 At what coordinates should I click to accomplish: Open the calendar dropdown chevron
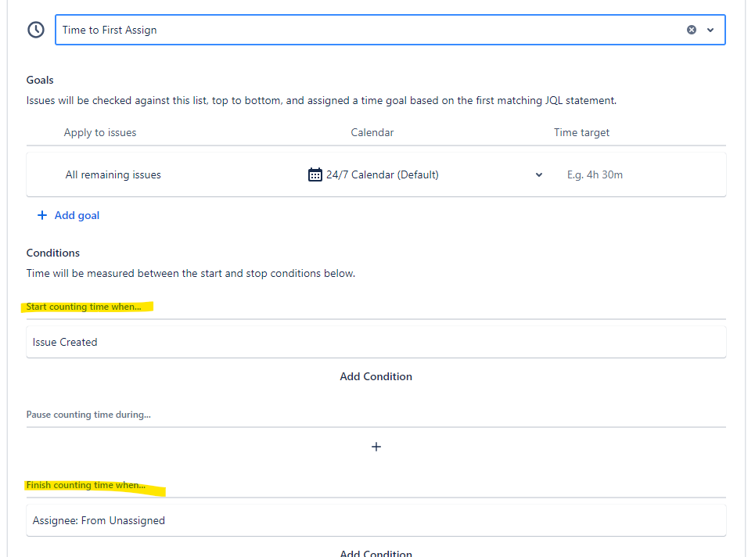click(x=538, y=174)
